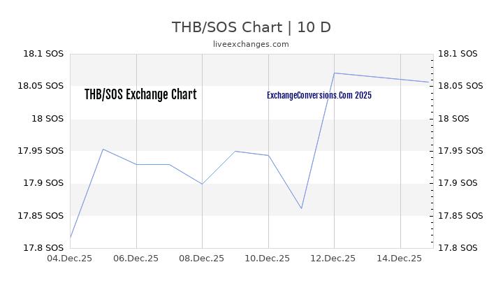Click the 18.05 SOS right axis label
Screen dimensions: 503x283
coord(458,86)
